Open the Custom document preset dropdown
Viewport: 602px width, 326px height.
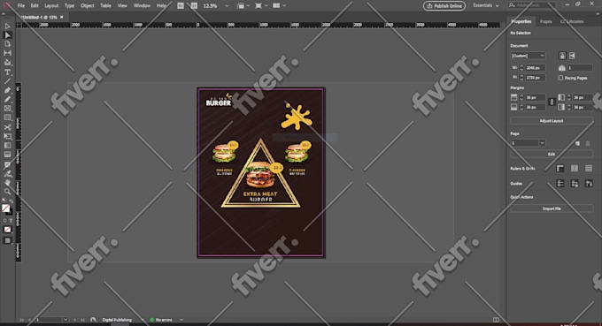coord(528,56)
